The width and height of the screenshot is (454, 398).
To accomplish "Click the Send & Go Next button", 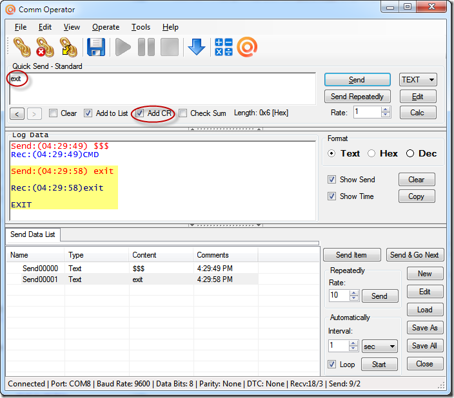I will point(415,255).
